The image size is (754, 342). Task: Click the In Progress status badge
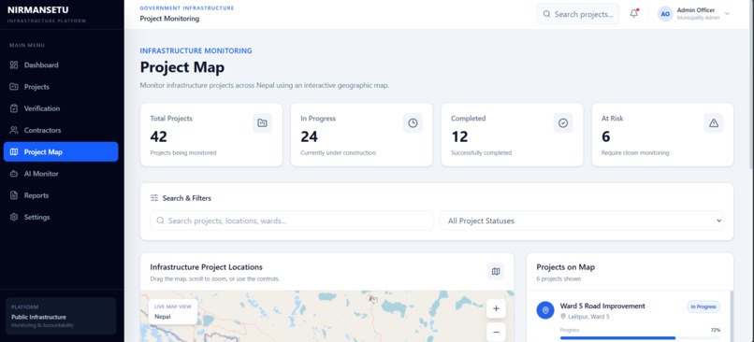click(x=703, y=306)
